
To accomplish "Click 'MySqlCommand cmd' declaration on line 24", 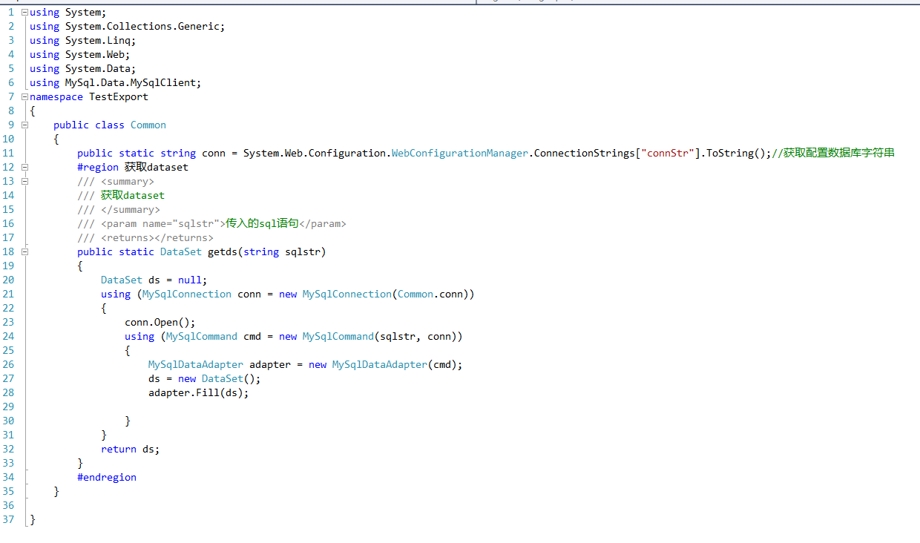I will 214,336.
